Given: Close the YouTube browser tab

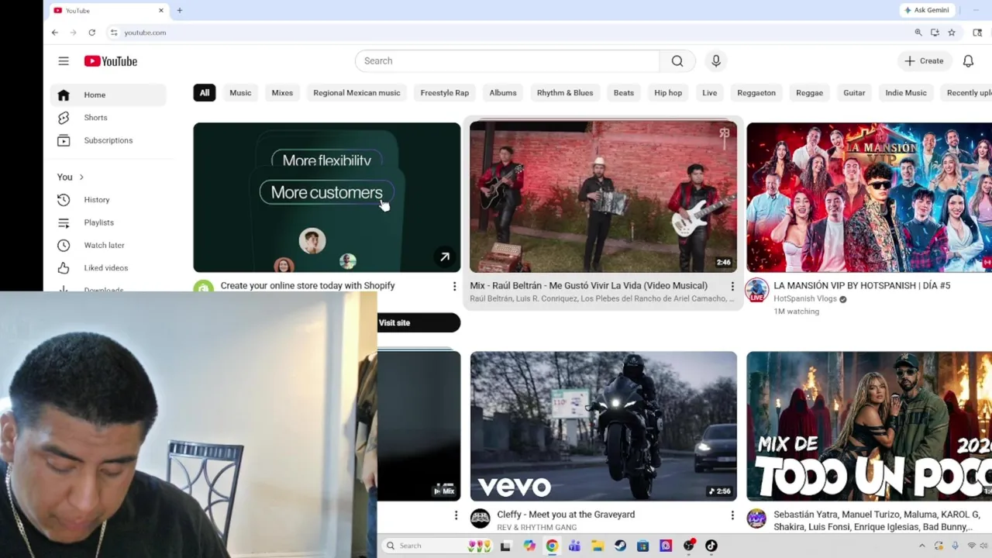Looking at the screenshot, I should (x=161, y=11).
